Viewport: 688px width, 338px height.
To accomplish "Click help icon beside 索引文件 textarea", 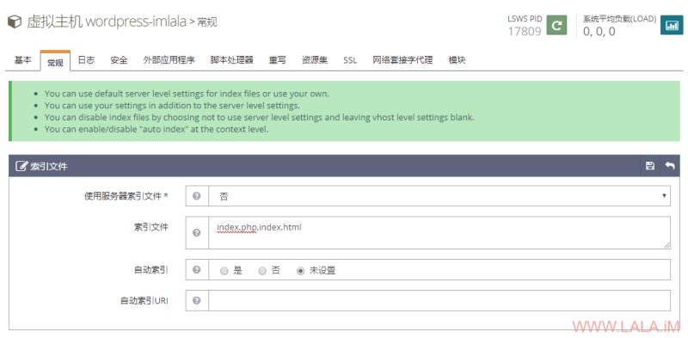I will pos(197,233).
